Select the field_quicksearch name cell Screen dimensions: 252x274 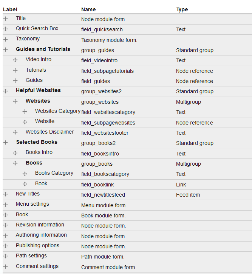click(102, 30)
